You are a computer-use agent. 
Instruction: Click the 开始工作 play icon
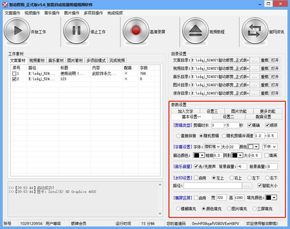tap(16, 31)
